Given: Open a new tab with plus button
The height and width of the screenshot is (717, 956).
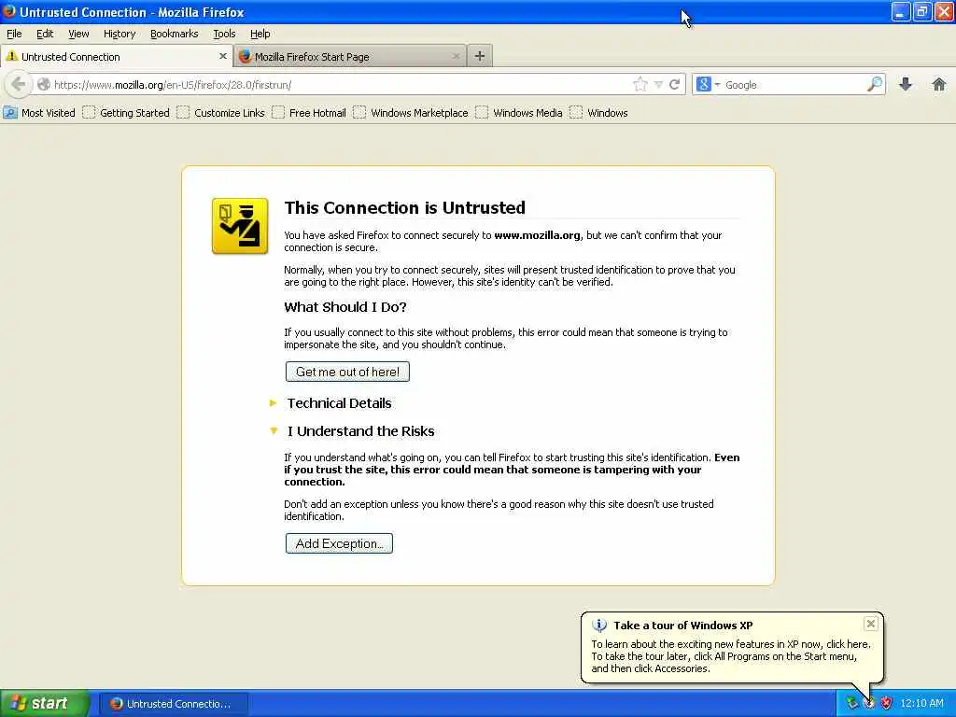Looking at the screenshot, I should tap(480, 56).
